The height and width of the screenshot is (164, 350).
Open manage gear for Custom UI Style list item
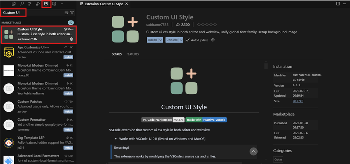[x=71, y=39]
